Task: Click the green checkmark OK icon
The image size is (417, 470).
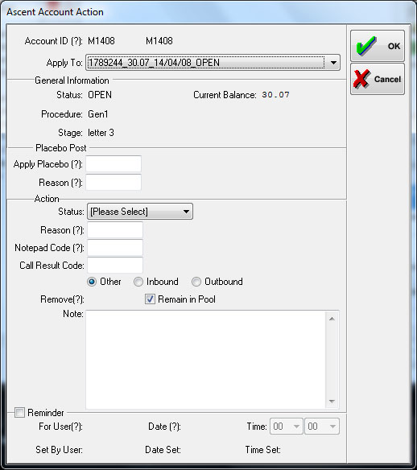Action: click(x=365, y=46)
